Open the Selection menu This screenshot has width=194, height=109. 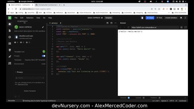point(30,18)
